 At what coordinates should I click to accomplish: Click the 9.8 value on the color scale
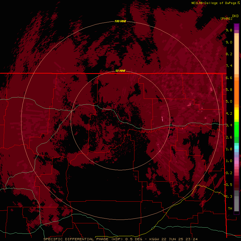(x=229, y=30)
